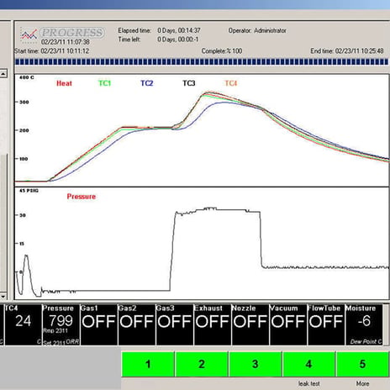This screenshot has height=390, width=390.
Task: Toggle the FlowTube OFF indicator
Action: click(x=326, y=324)
